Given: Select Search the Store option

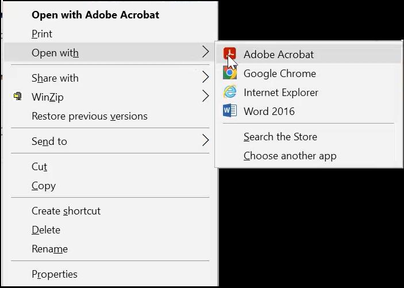Looking at the screenshot, I should point(280,137).
